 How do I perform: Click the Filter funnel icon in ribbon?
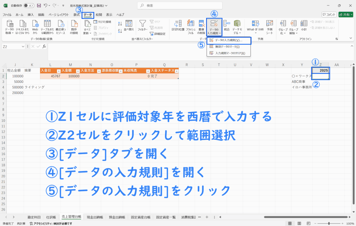143,24
